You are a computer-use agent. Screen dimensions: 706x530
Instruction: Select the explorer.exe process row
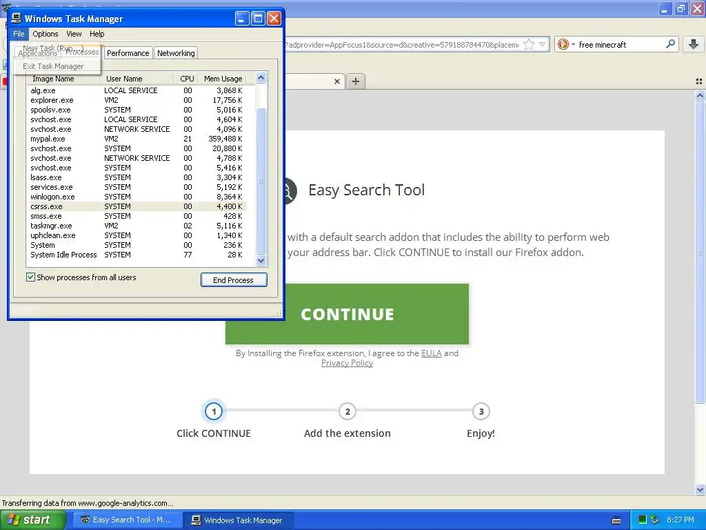pos(137,100)
